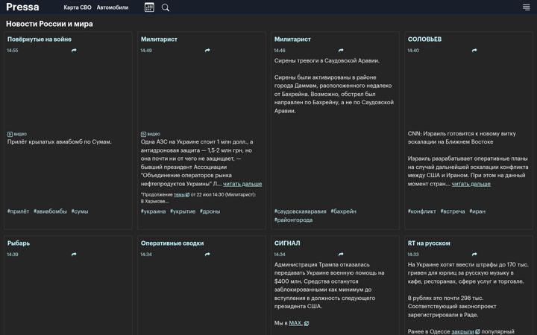
Task: Share the 14:40 СОЛОВЬЕВ post
Action: [x=474, y=51]
